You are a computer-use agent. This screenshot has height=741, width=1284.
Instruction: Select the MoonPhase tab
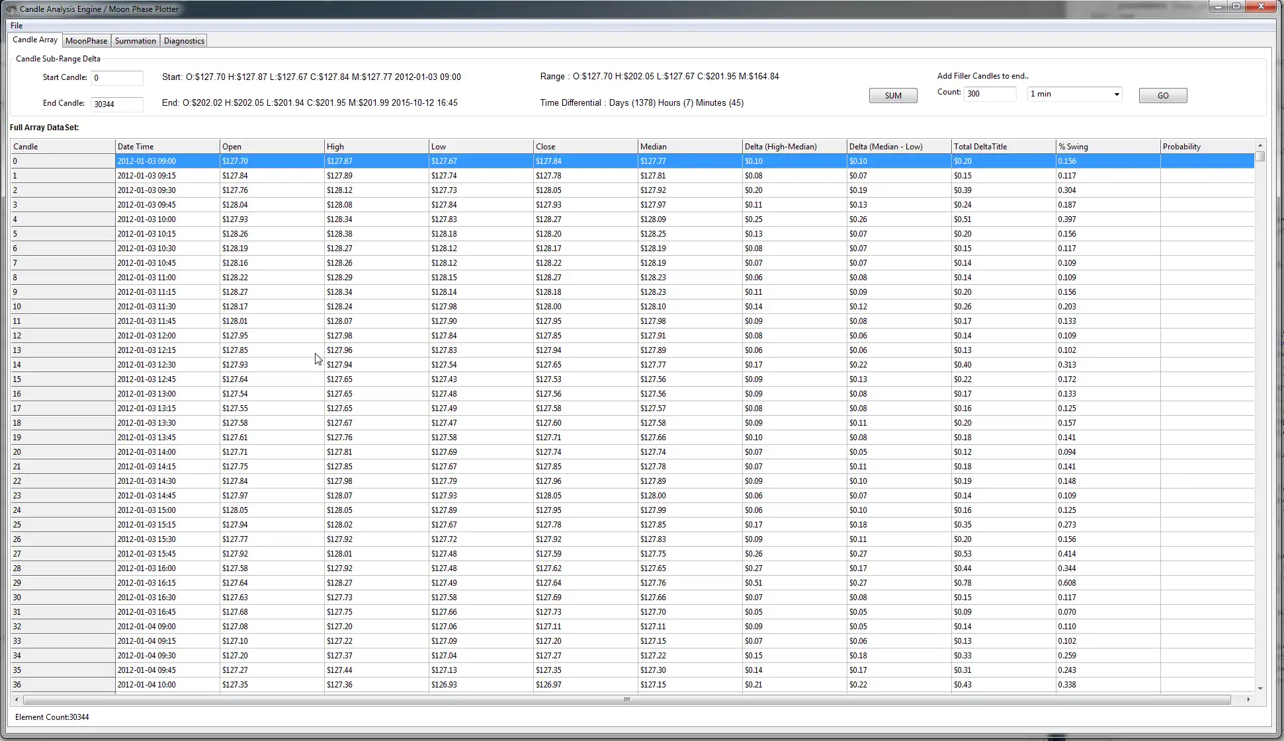pos(85,40)
